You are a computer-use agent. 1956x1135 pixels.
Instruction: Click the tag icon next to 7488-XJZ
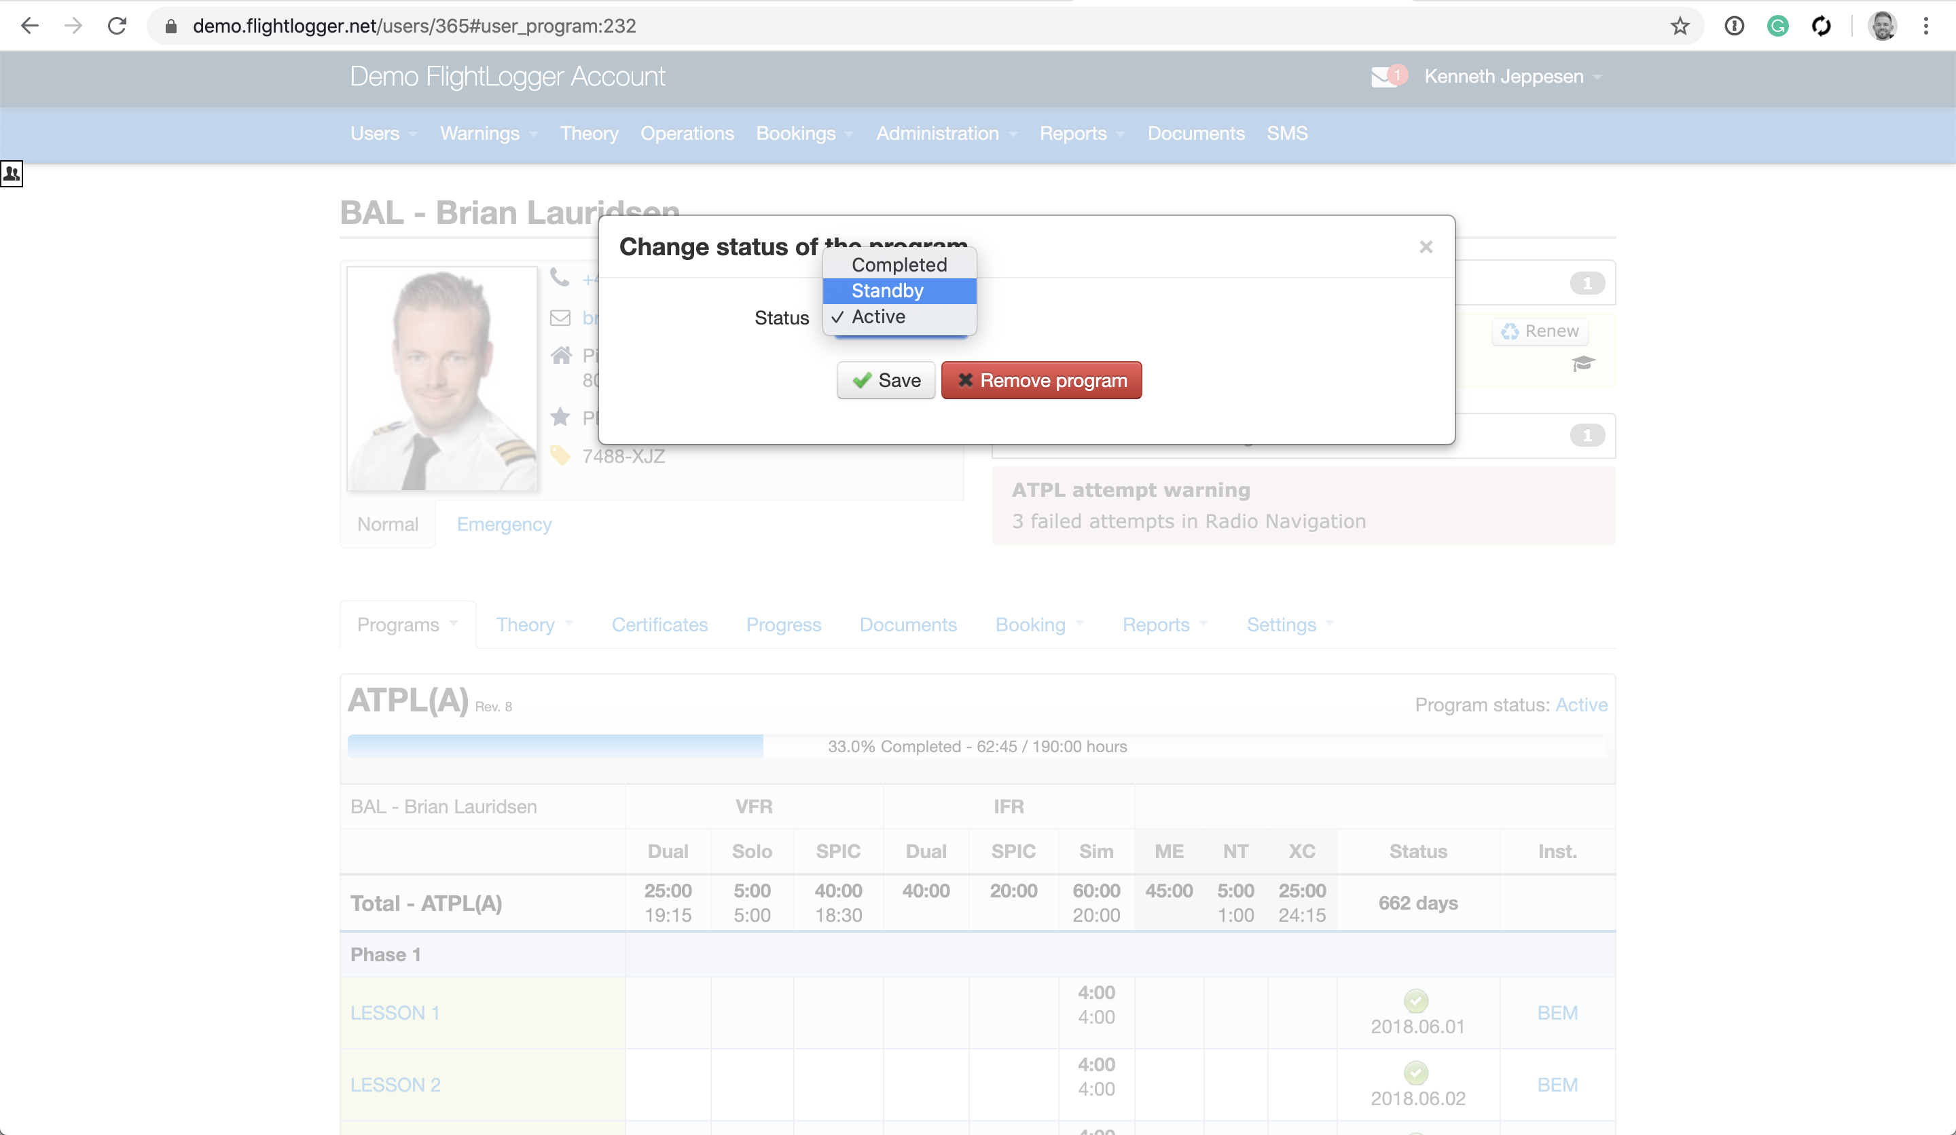click(560, 455)
